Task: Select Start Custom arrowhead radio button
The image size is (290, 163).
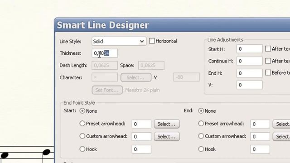Action: (x=82, y=136)
